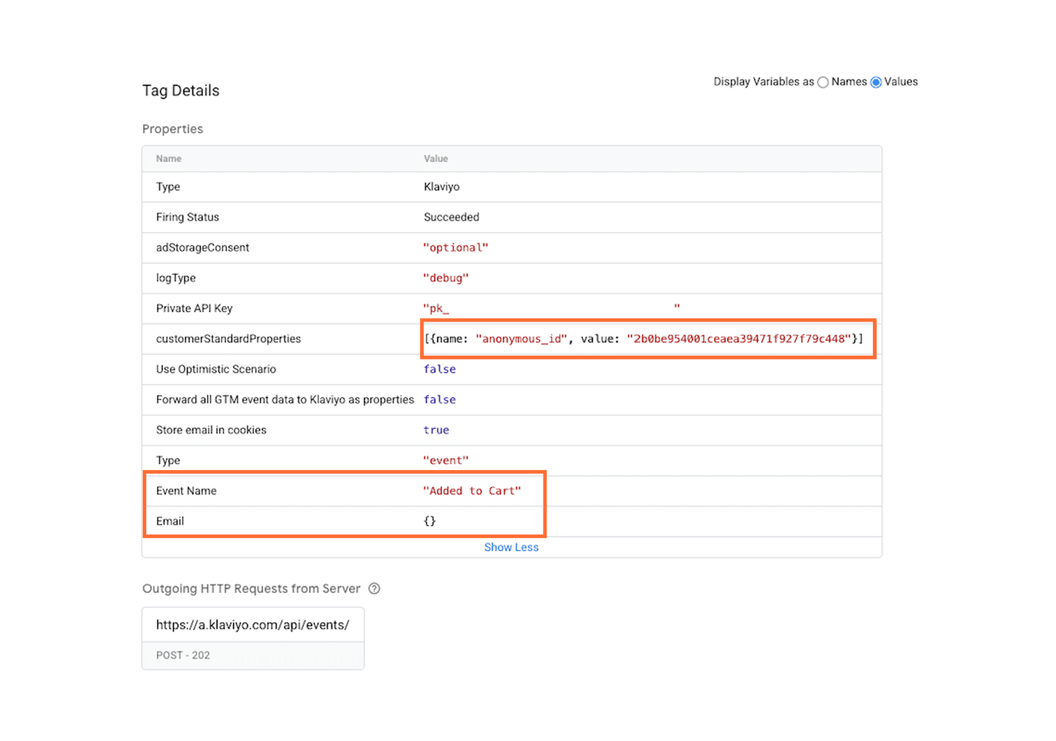Screen dimensions: 1056x741
Task: Select the "event" type value
Action: coord(446,461)
